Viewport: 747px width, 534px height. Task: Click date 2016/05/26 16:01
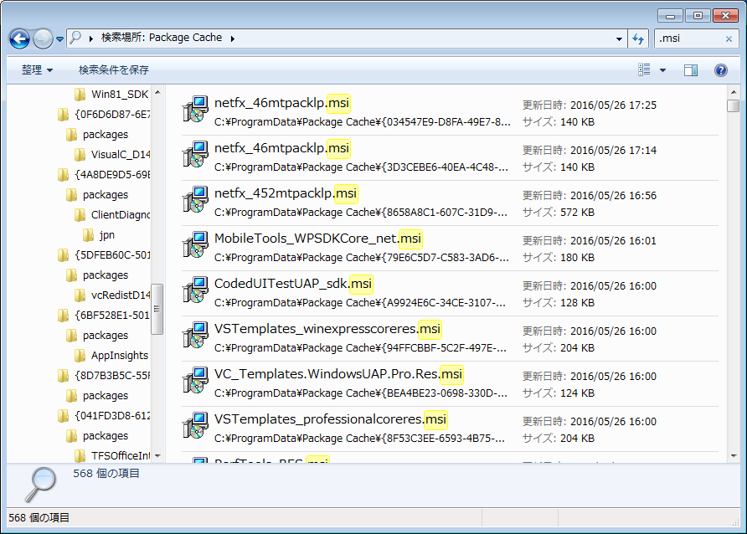[x=613, y=241]
